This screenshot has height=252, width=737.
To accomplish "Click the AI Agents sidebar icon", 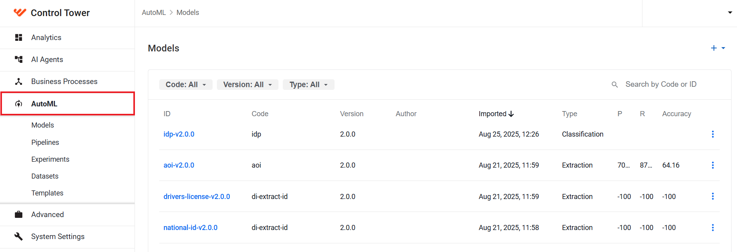I will coord(18,60).
